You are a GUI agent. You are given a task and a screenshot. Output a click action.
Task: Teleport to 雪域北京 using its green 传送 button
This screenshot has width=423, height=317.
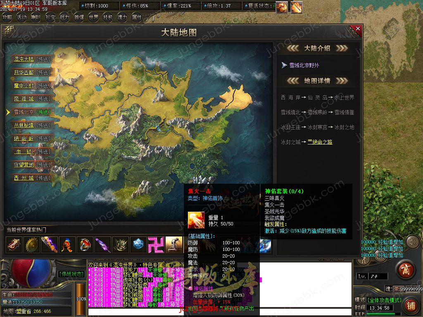43,112
